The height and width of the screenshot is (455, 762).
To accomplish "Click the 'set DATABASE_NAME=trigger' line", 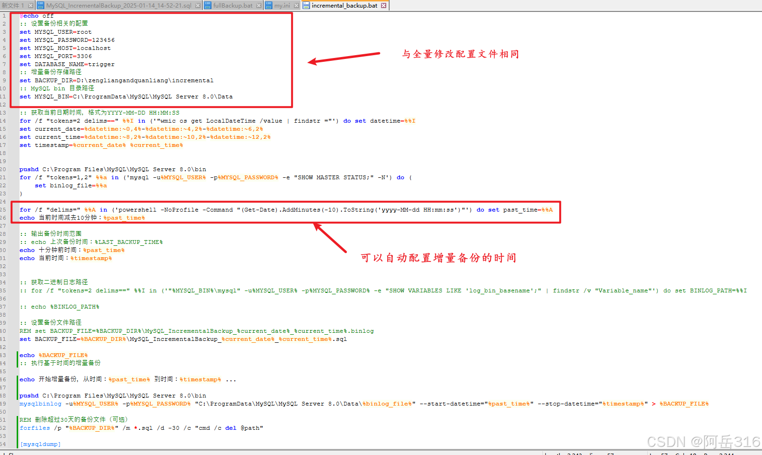I will pyautogui.click(x=67, y=64).
